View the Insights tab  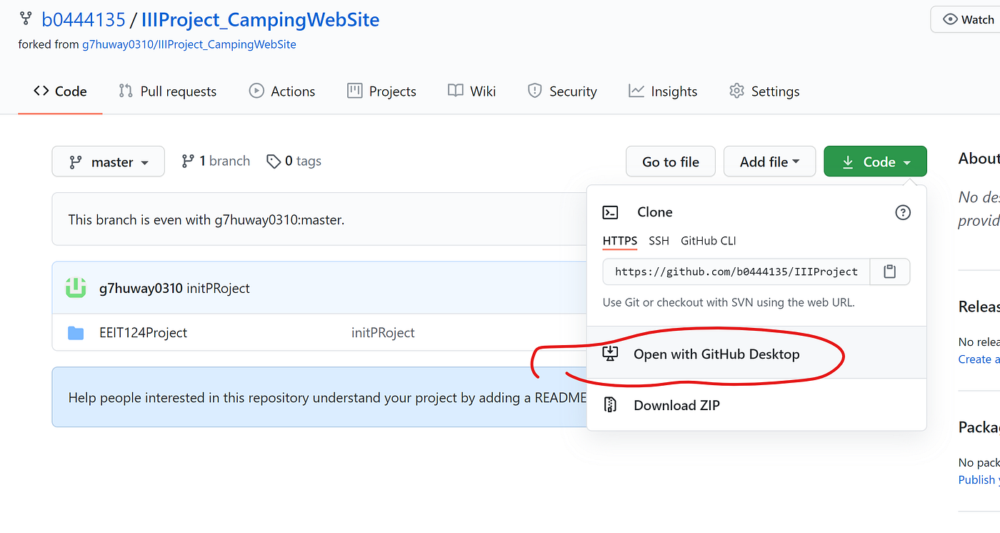(663, 91)
